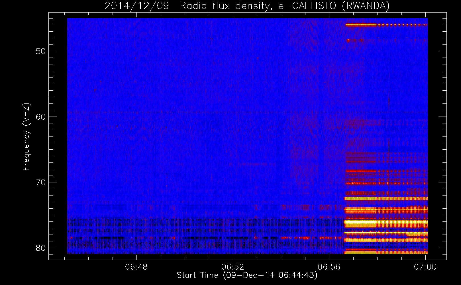Click the 60 MHz frequency tick label
Screen dimensions: 461x285
tap(41, 117)
